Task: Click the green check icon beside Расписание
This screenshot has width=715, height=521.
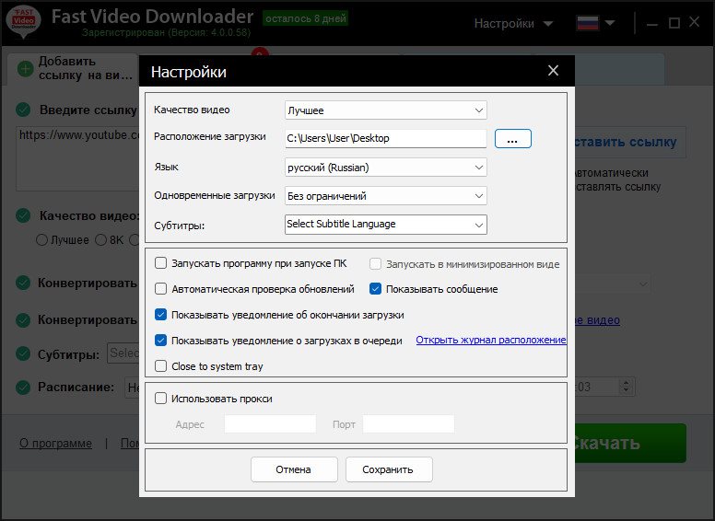Action: pyautogui.click(x=23, y=388)
